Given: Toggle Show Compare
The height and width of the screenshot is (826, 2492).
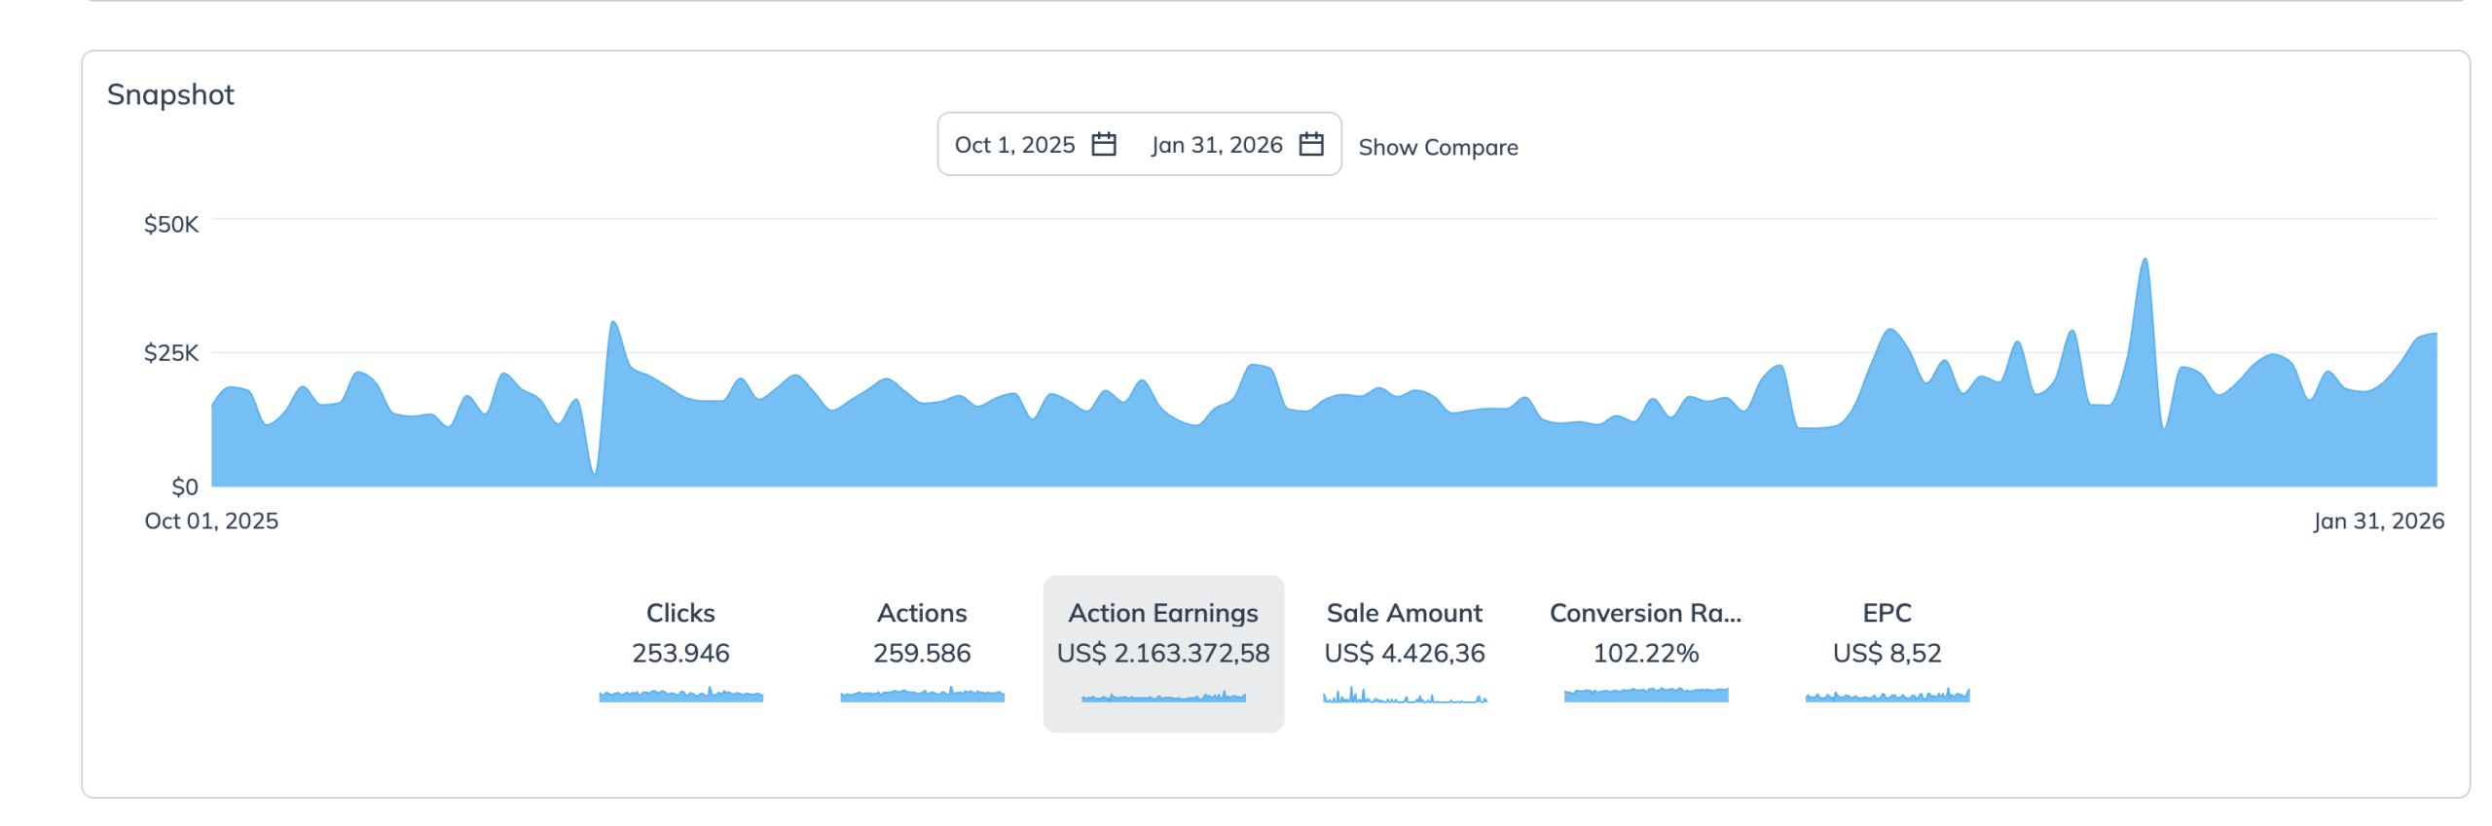Looking at the screenshot, I should (x=1437, y=148).
